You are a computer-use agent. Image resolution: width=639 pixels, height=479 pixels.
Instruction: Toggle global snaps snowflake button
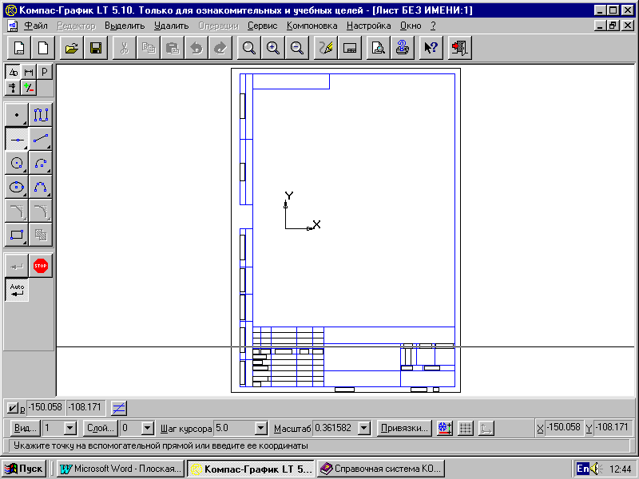tap(445, 428)
